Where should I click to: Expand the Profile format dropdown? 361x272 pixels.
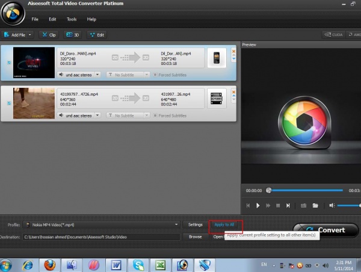(x=176, y=224)
